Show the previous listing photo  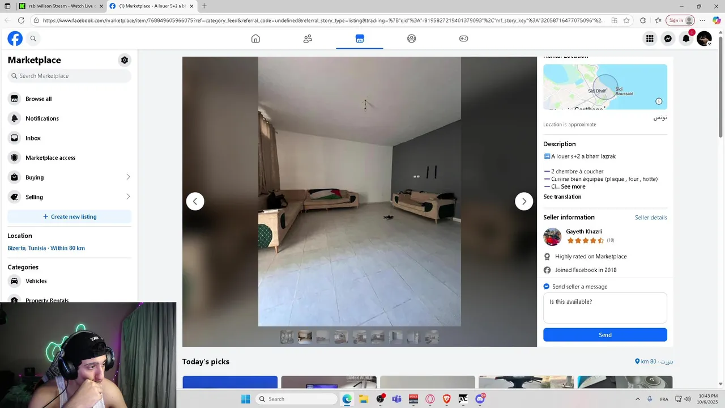coord(195,201)
